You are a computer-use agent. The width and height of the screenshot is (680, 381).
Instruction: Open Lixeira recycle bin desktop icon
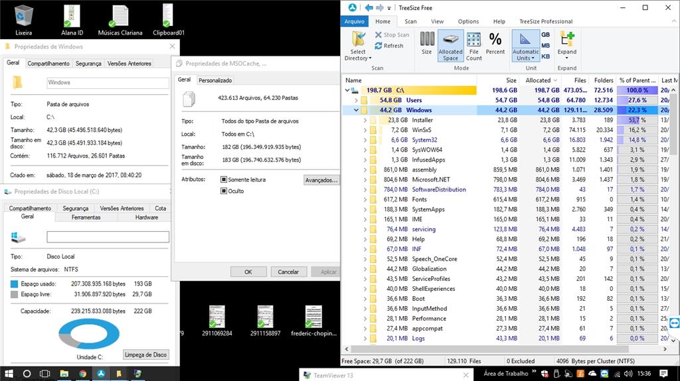pyautogui.click(x=23, y=20)
